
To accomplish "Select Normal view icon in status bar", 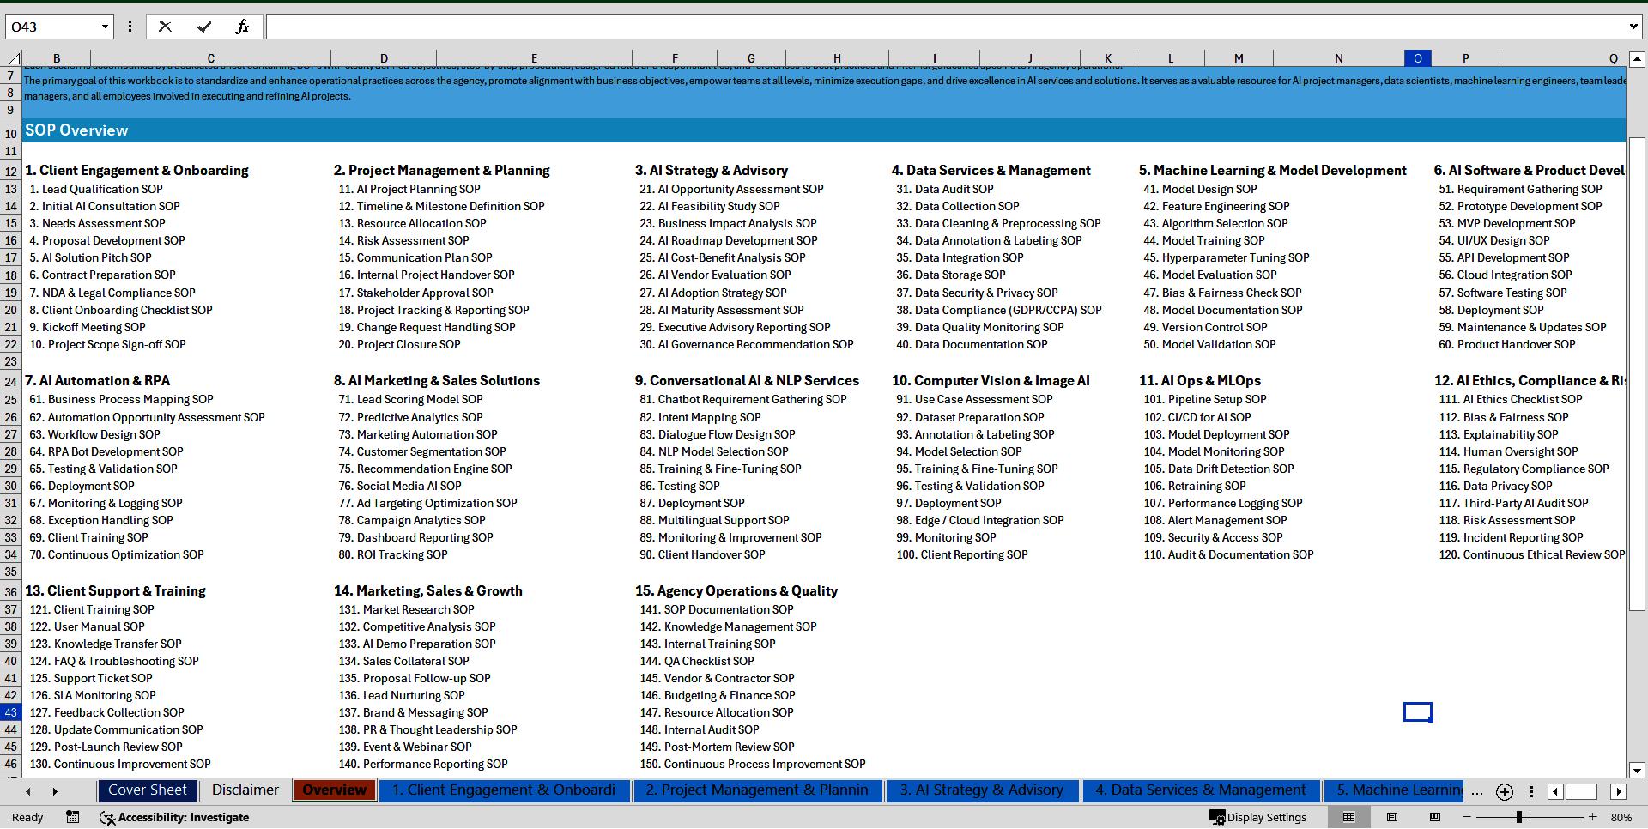I will (x=1348, y=817).
